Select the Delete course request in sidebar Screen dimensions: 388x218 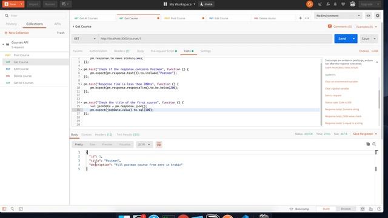tap(35, 76)
